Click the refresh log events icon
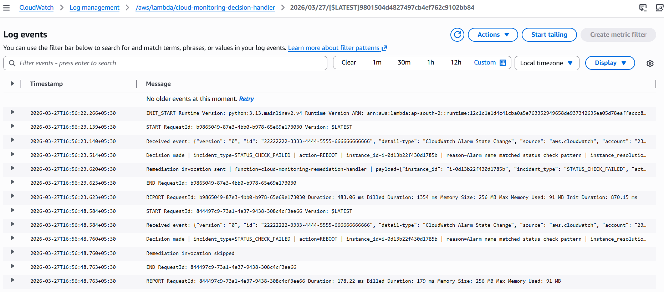Screen dimensions: 664x292 (x=457, y=35)
